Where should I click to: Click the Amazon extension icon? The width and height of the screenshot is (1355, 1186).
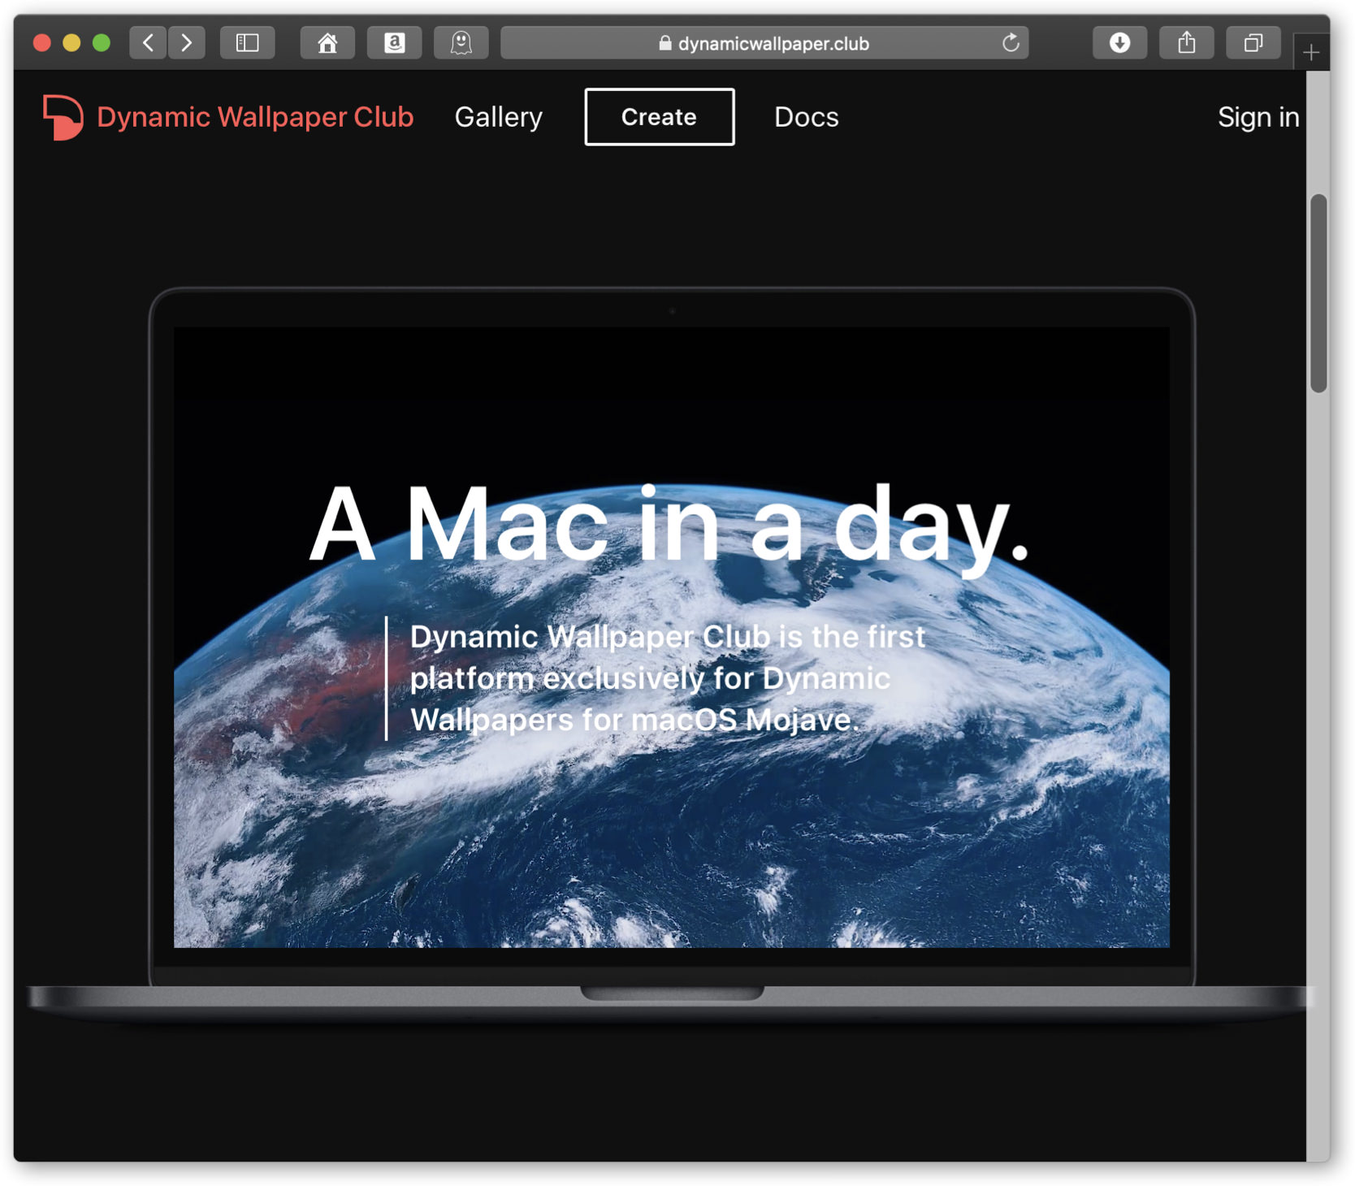395,42
